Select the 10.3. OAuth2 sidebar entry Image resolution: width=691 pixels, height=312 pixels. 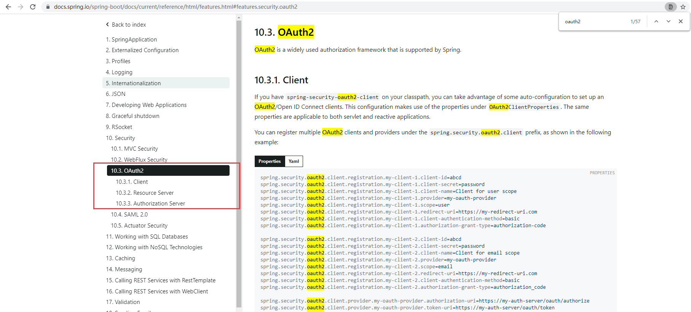click(x=168, y=170)
